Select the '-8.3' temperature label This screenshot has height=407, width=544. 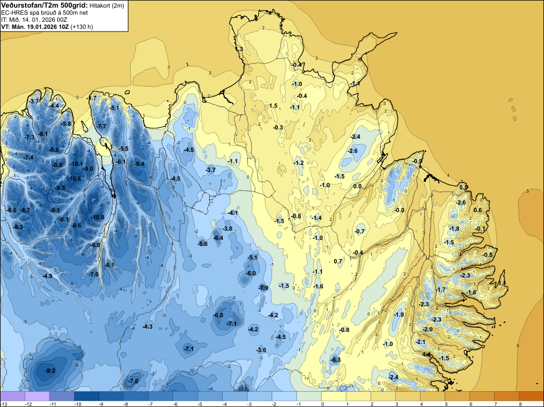[18, 227]
